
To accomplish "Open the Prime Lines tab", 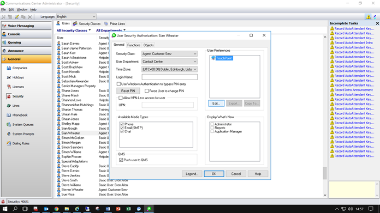I will tap(115, 23).
